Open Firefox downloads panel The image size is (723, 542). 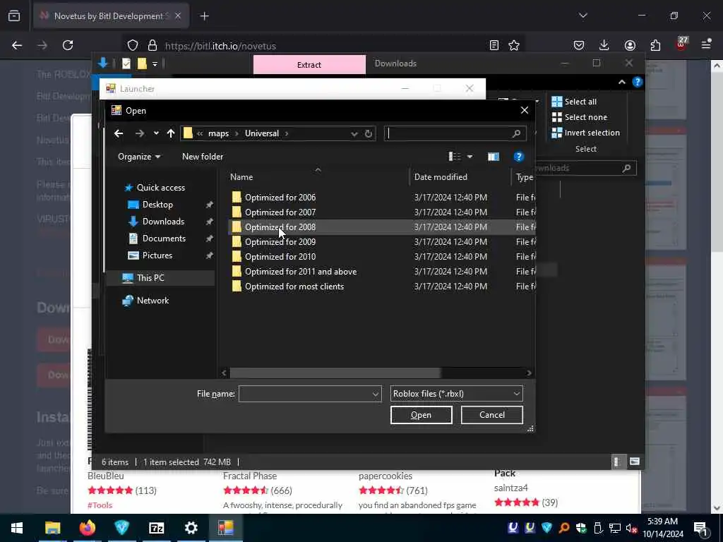coord(604,45)
